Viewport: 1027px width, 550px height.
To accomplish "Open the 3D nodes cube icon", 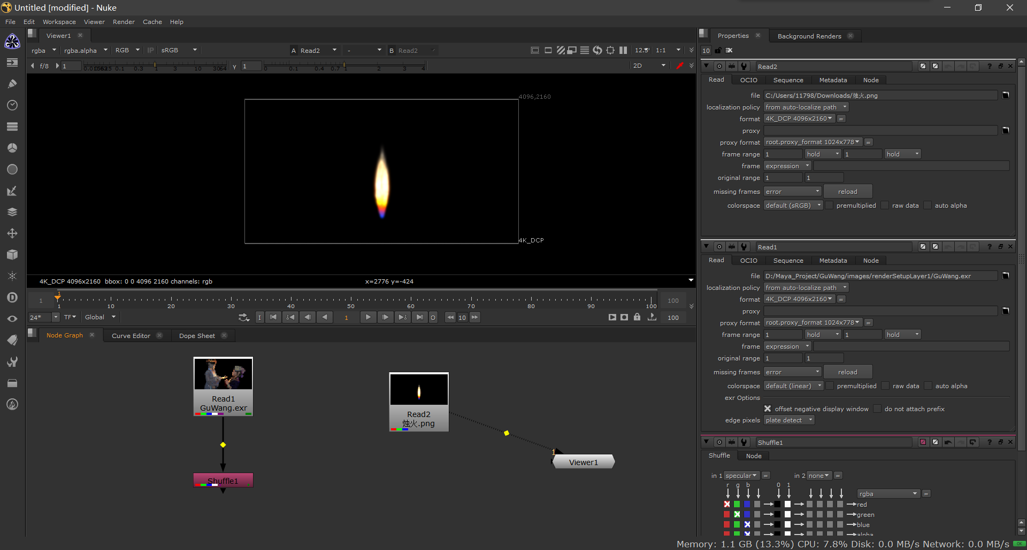I will pyautogui.click(x=12, y=255).
